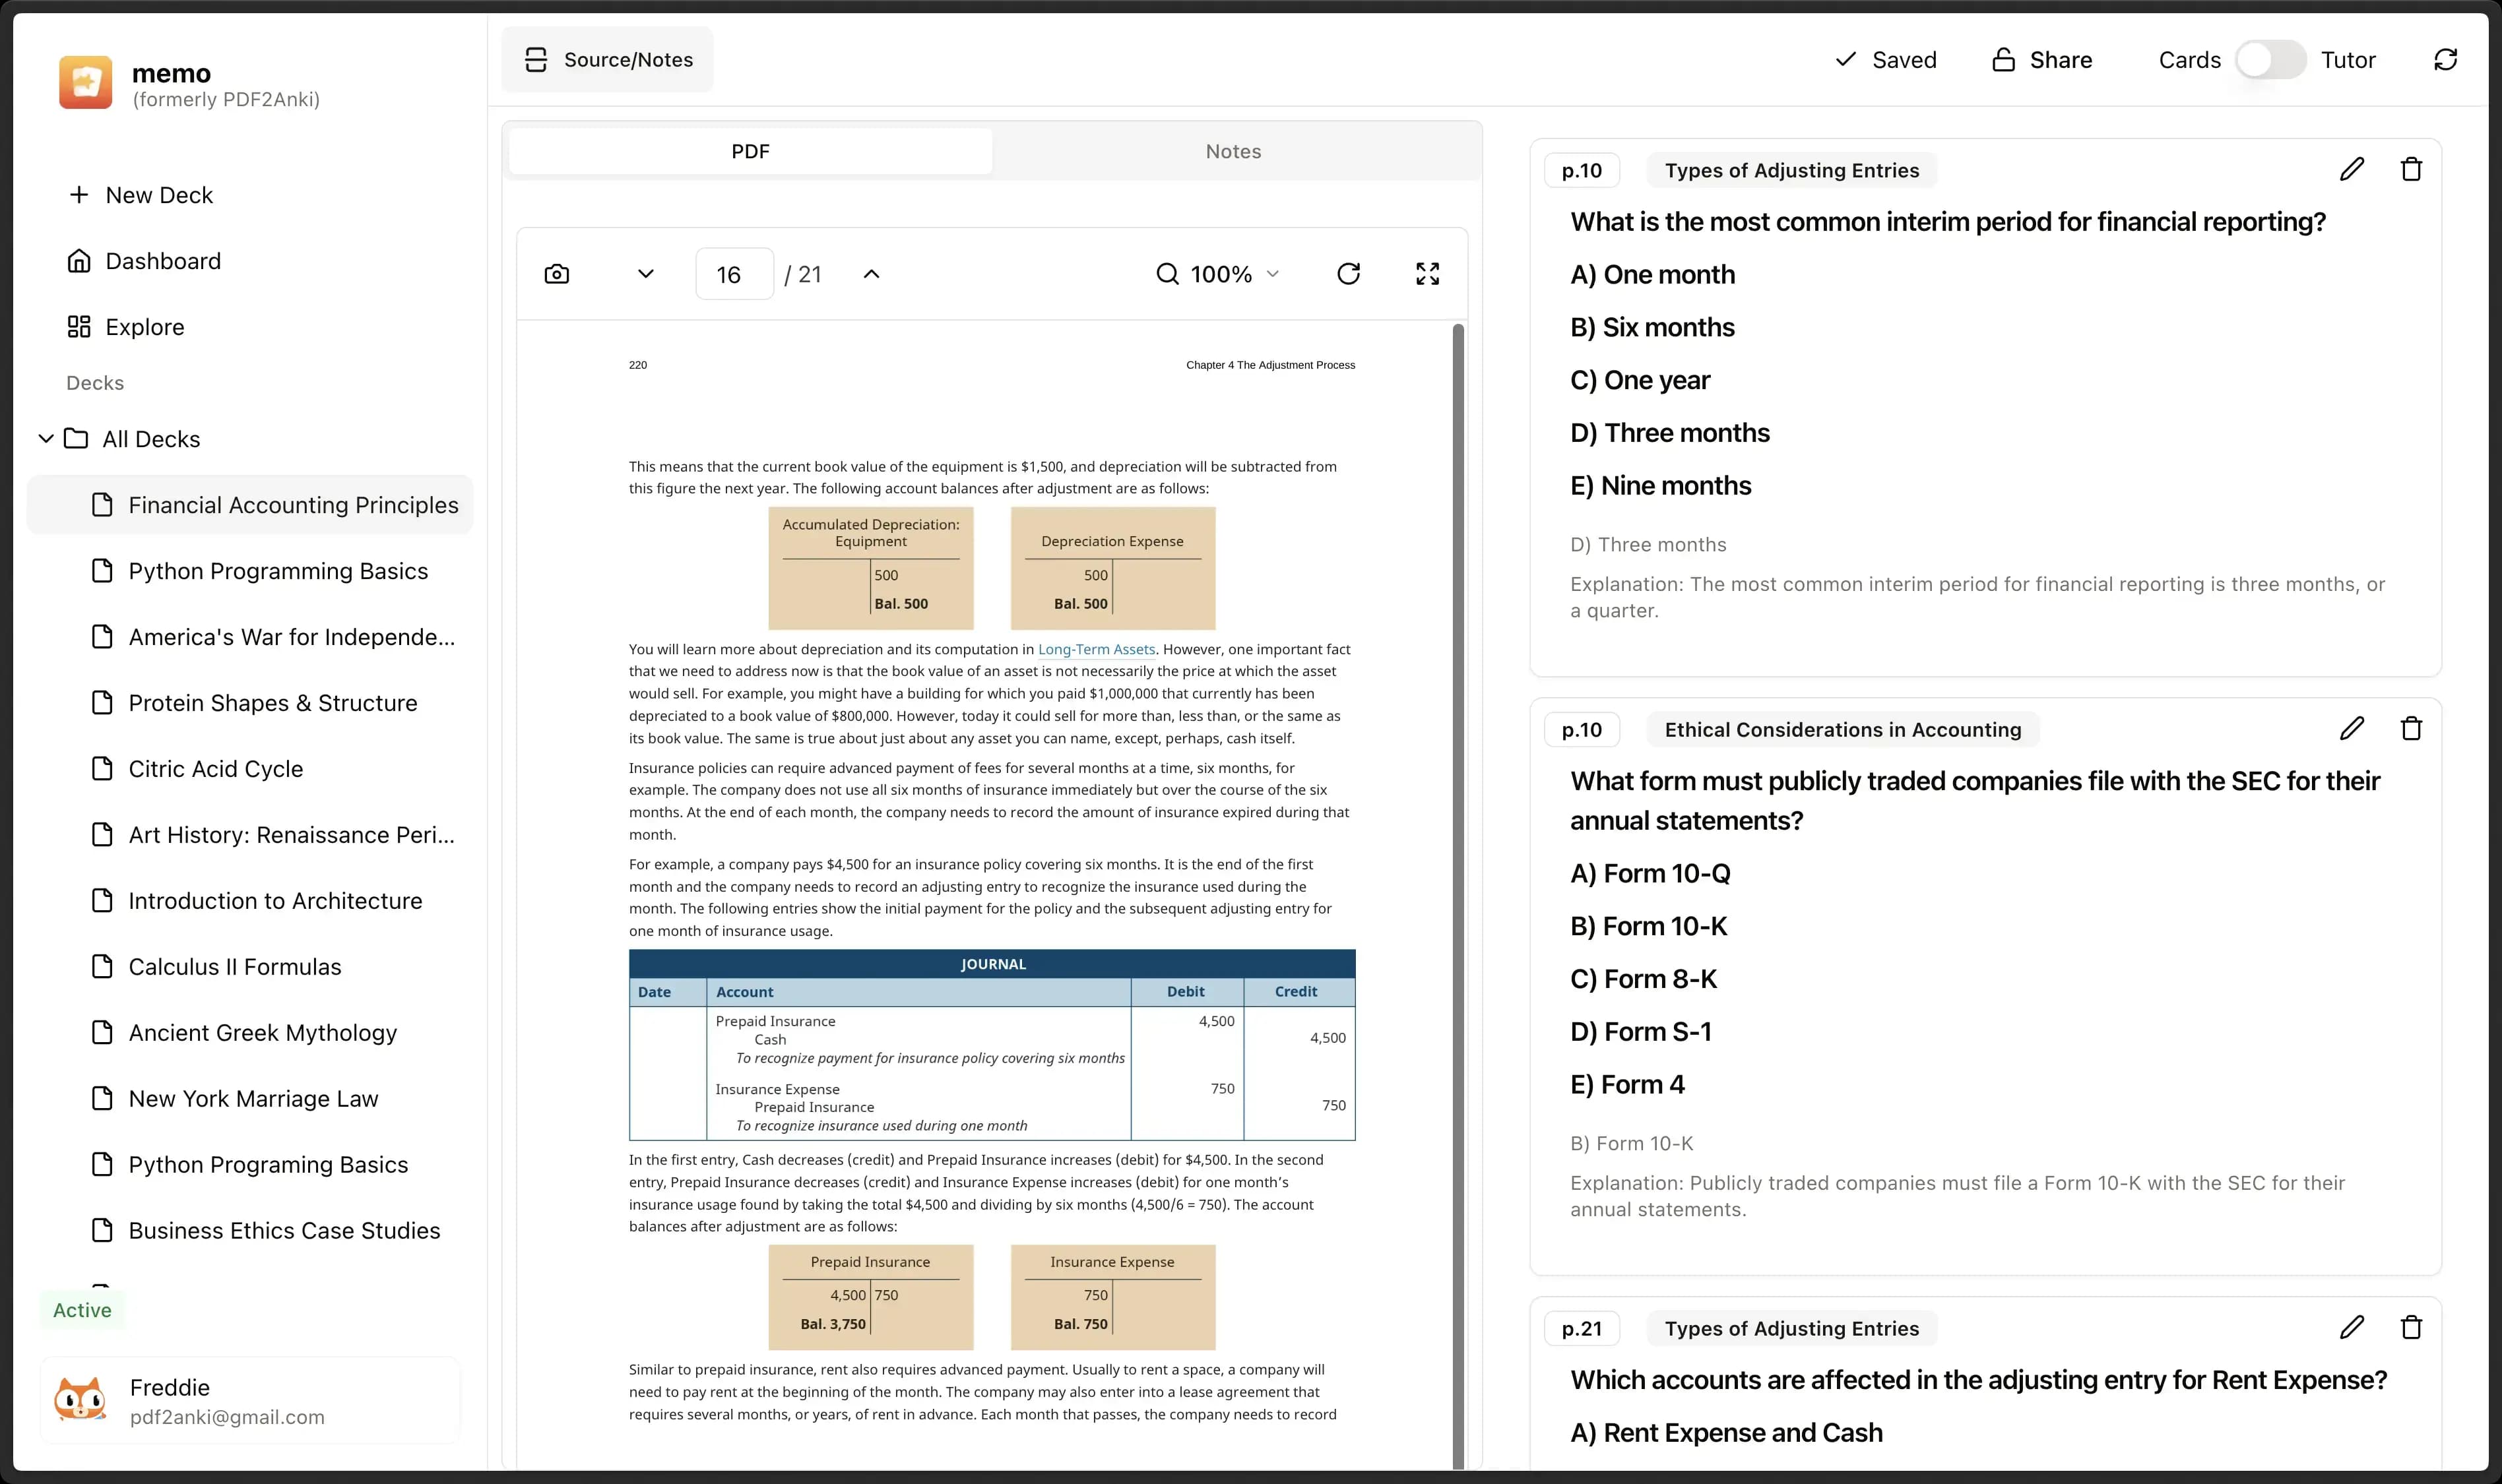Click the sync refresh icon beside Tutor
Viewport: 2502px width, 1484px height.
coord(2445,60)
